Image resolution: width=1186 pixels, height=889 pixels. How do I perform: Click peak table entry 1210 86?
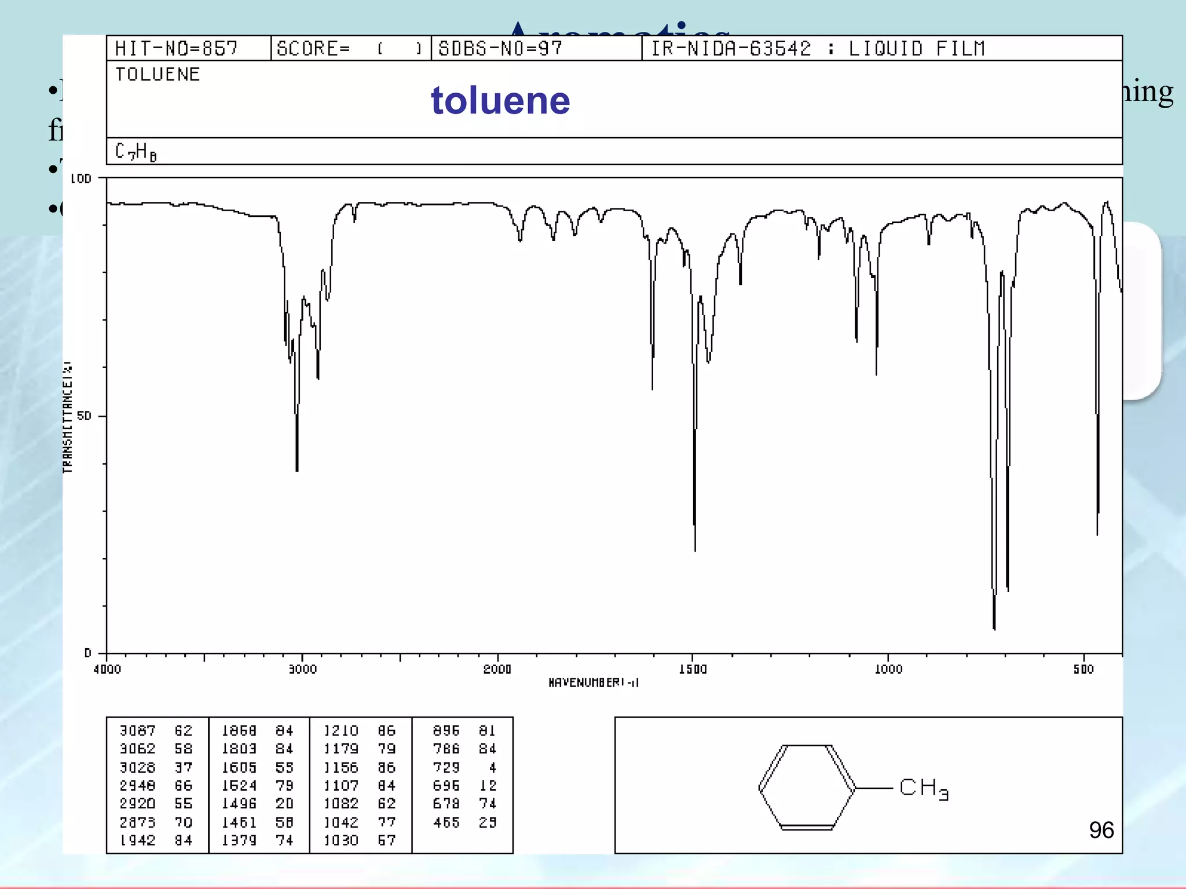(360, 730)
